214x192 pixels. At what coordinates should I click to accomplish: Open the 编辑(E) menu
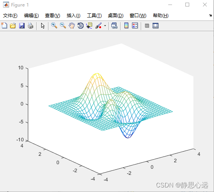coord(31,16)
